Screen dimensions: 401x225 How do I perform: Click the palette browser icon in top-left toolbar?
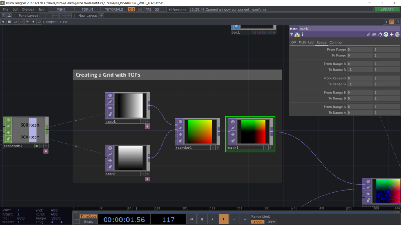[3, 16]
